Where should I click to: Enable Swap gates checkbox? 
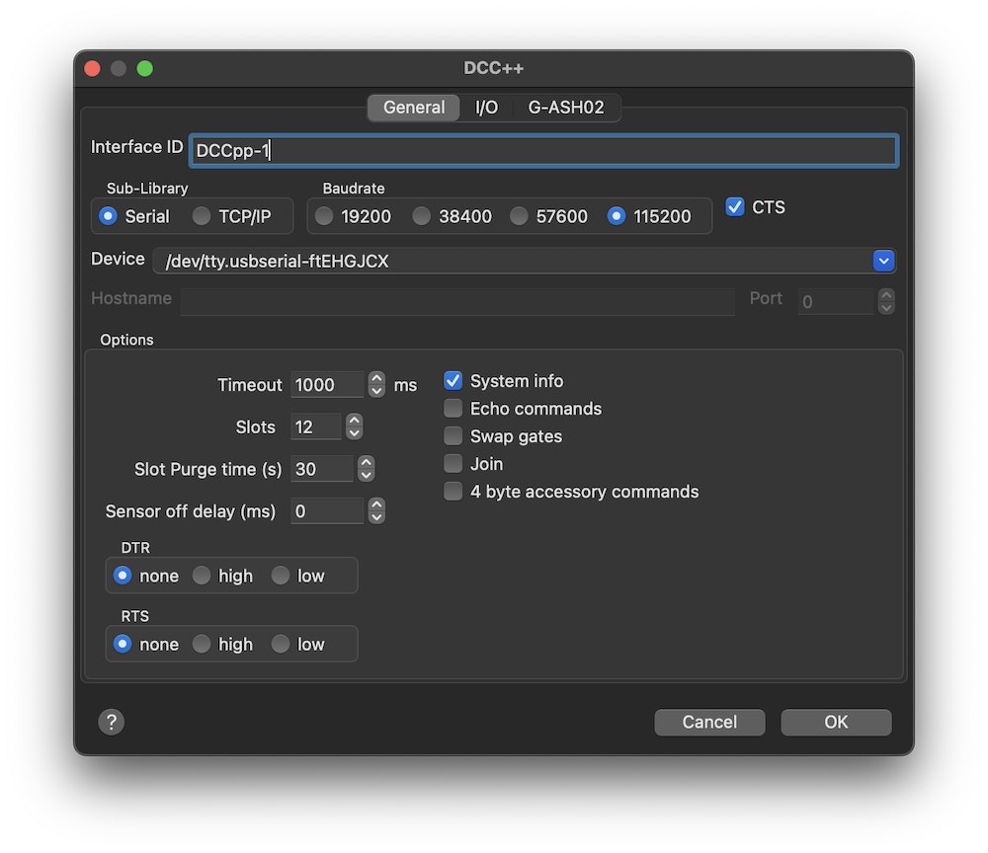pos(453,436)
